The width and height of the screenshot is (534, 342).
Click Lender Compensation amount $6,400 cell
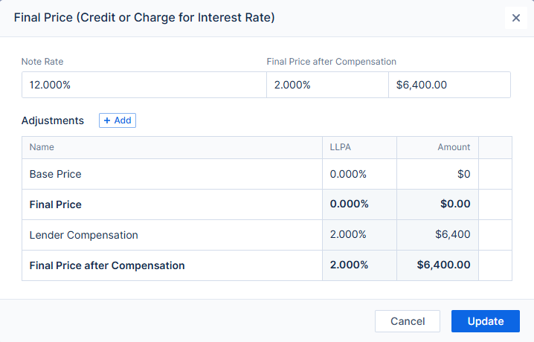[x=437, y=235]
